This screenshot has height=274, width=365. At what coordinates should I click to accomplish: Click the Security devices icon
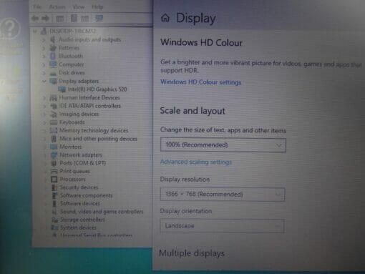point(54,187)
